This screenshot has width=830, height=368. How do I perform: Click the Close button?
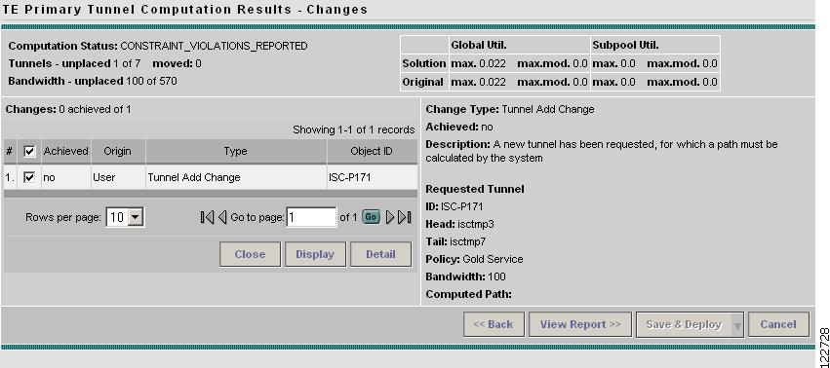[x=250, y=254]
